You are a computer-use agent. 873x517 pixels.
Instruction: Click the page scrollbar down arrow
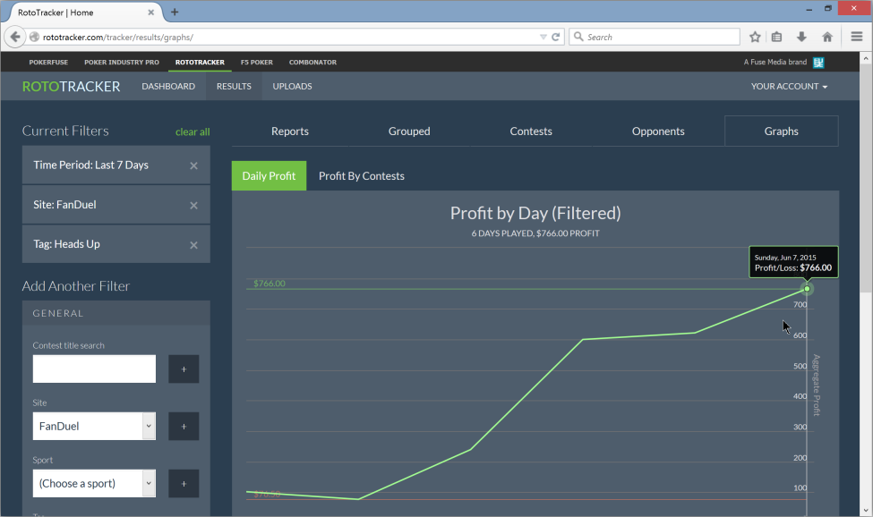click(x=866, y=510)
